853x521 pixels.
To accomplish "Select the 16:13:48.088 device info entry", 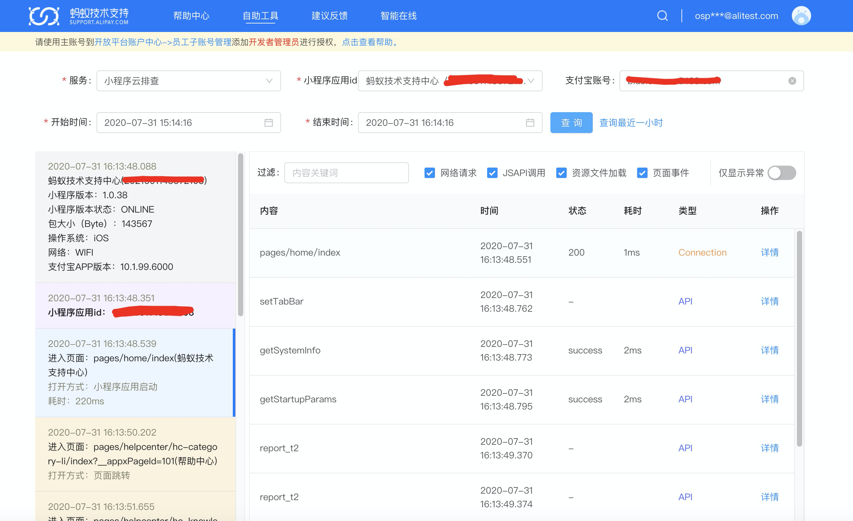I will tap(135, 217).
